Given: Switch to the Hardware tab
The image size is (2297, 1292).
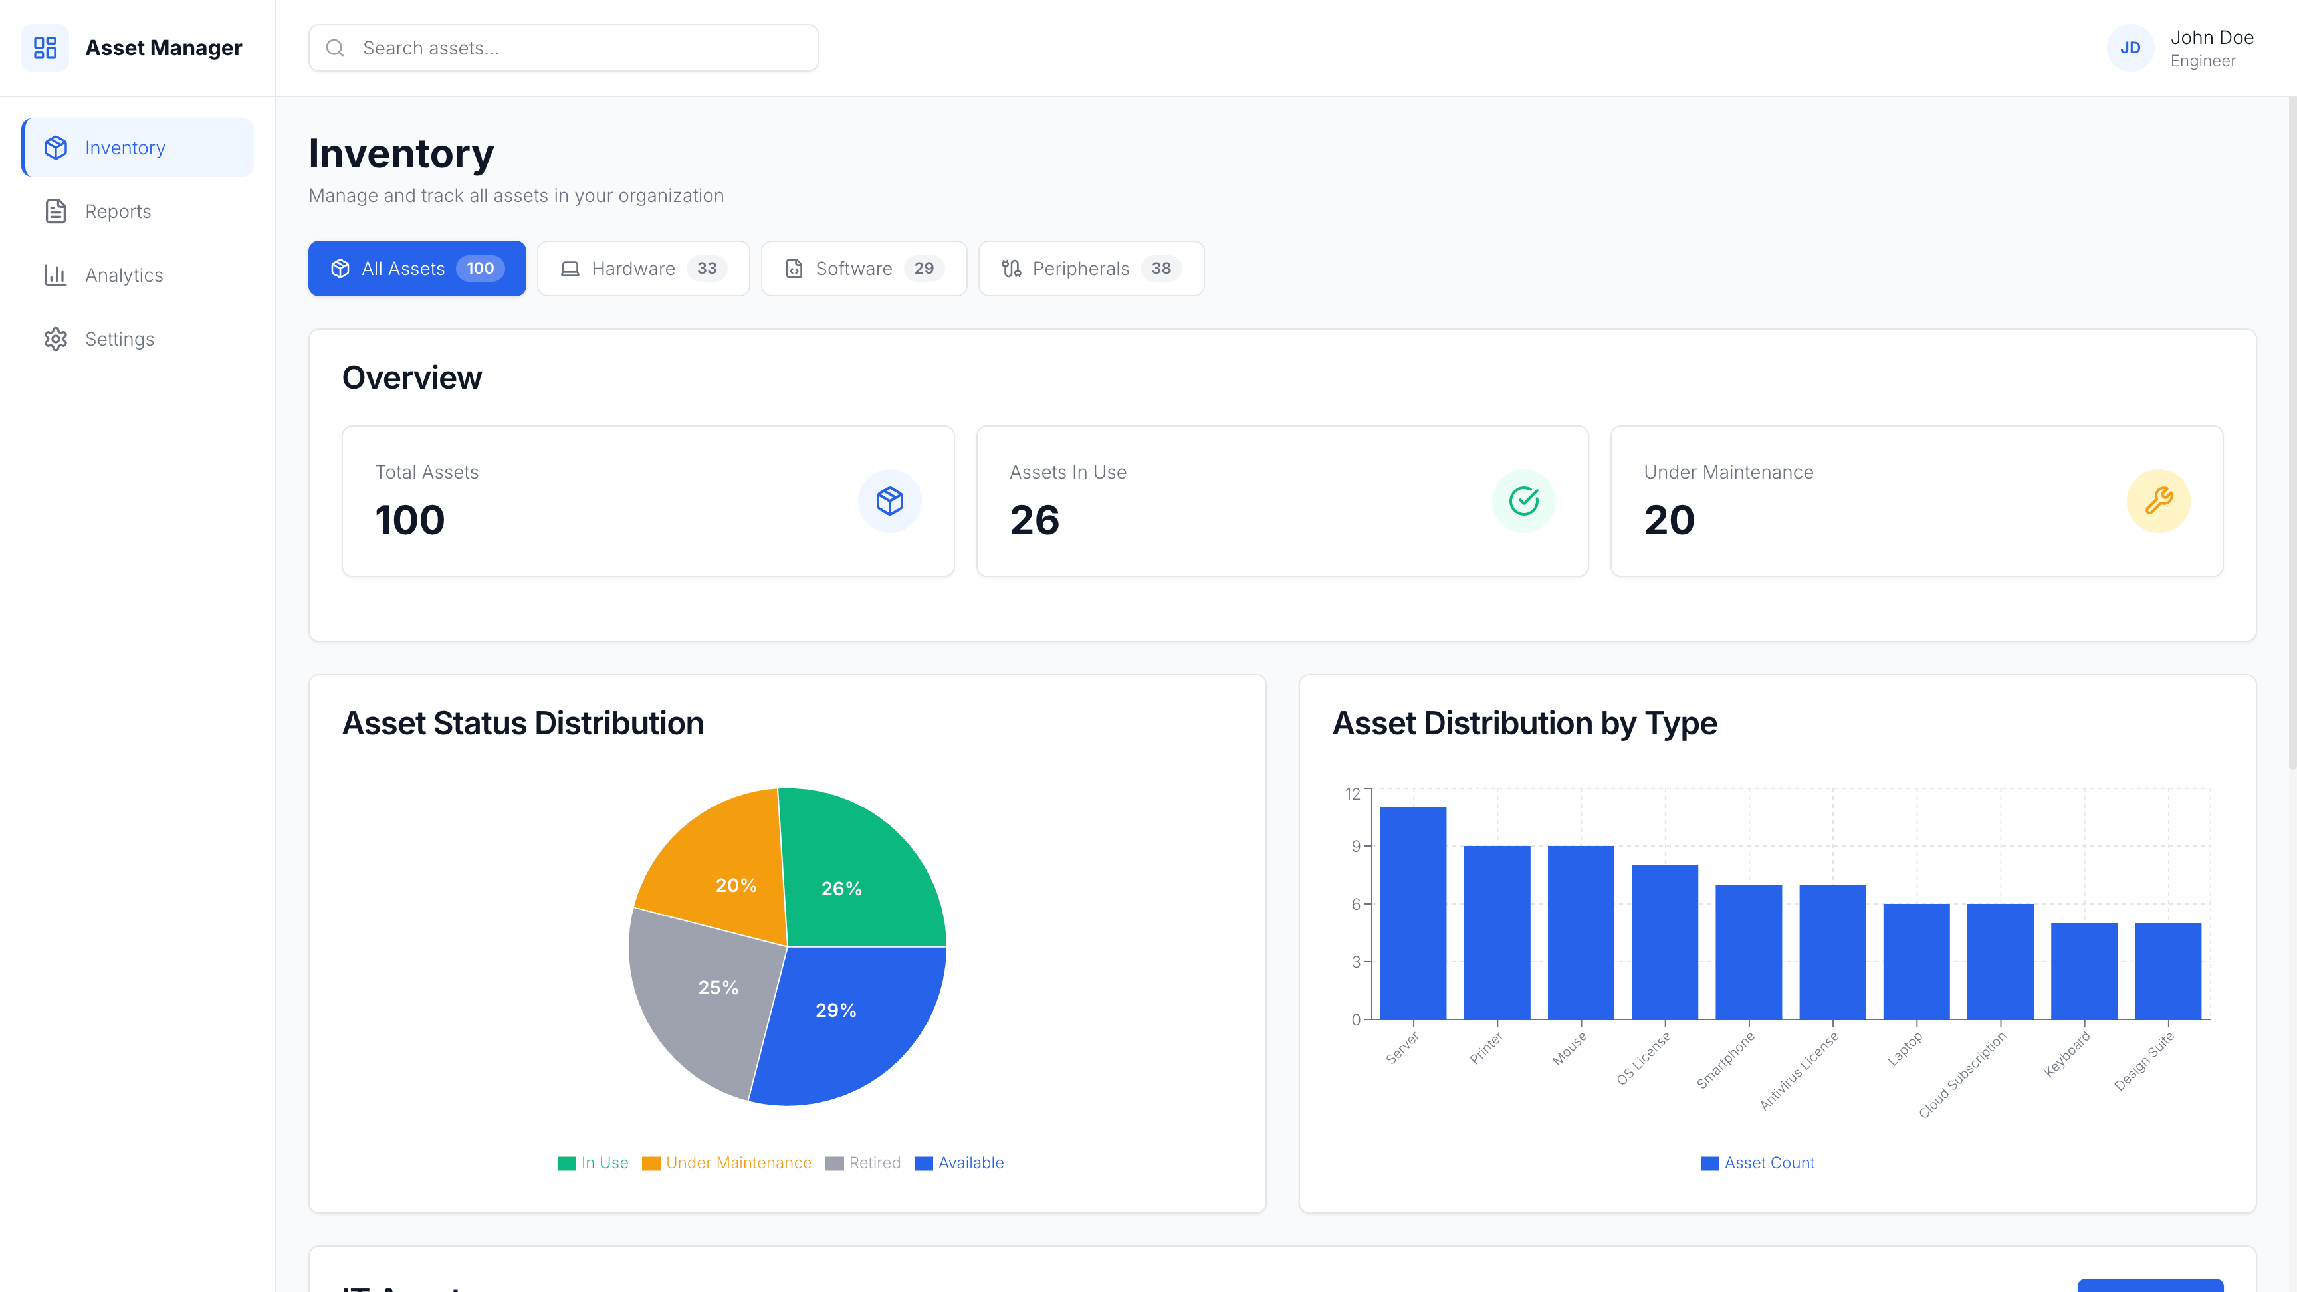Looking at the screenshot, I should pyautogui.click(x=643, y=269).
